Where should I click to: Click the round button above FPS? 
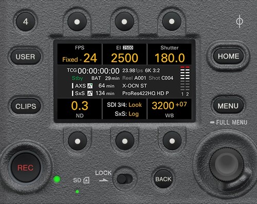coord(77,22)
